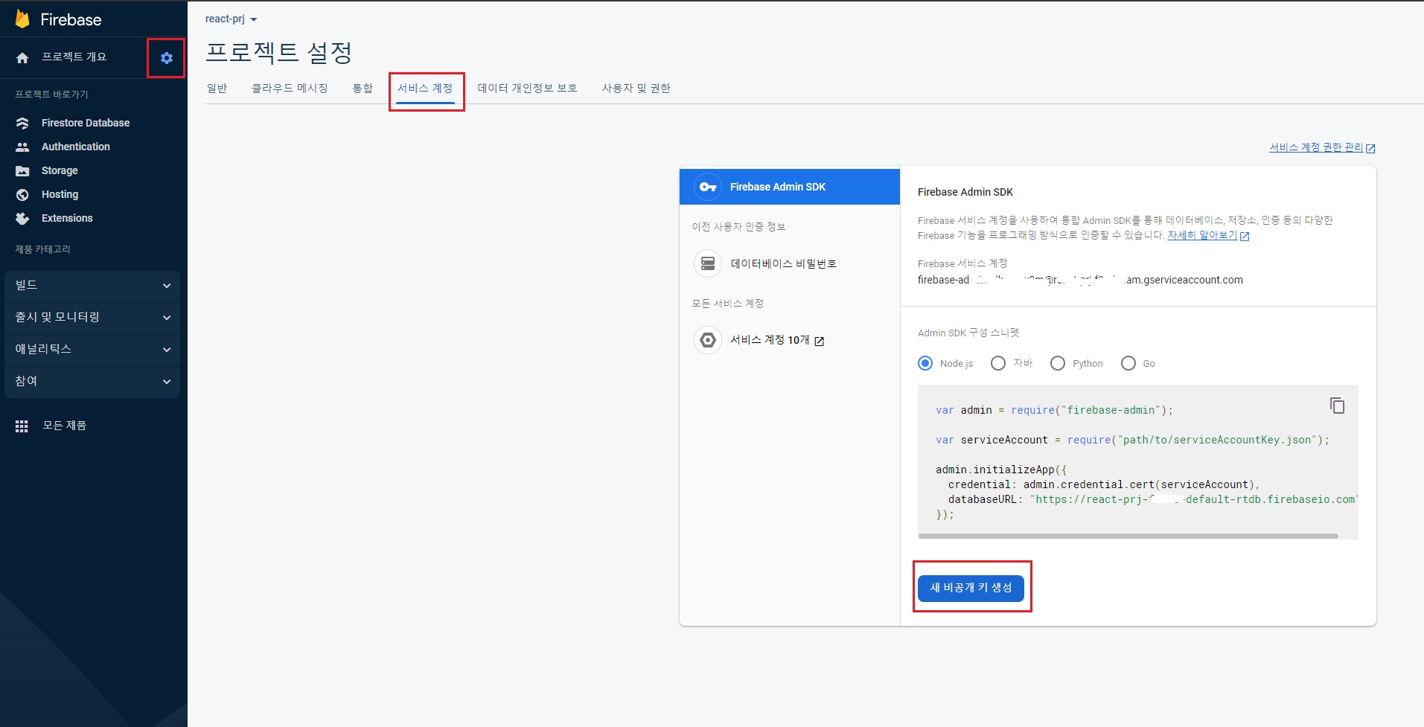Expand the 참여 category

(92, 382)
